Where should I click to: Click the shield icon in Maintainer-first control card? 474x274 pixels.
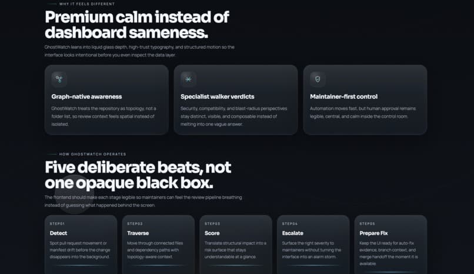pyautogui.click(x=318, y=79)
